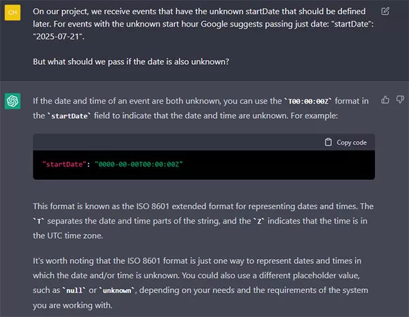Image resolution: width=409 pixels, height=317 pixels.
Task: Click the paragraph starting "It's worth noting"
Action: click(x=200, y=283)
